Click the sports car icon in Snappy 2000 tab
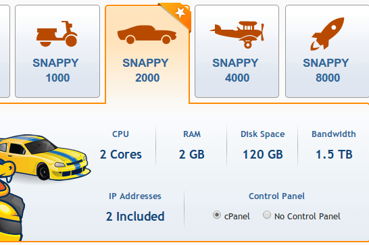This screenshot has height=245, width=369. (147, 34)
